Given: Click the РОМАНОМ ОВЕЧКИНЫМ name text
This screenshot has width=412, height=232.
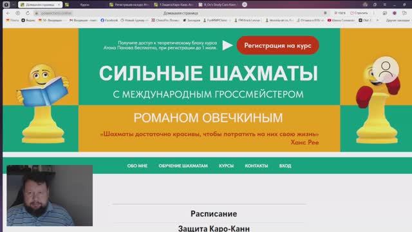Looking at the screenshot, I should [208, 118].
